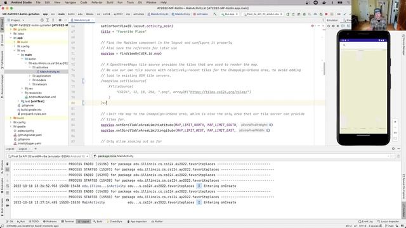
Task: Open the Apple menu
Action: tap(5, 3)
